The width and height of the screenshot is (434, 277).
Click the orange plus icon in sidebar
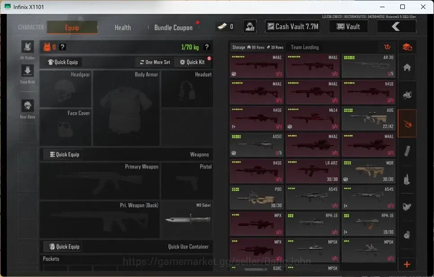pyautogui.click(x=407, y=264)
